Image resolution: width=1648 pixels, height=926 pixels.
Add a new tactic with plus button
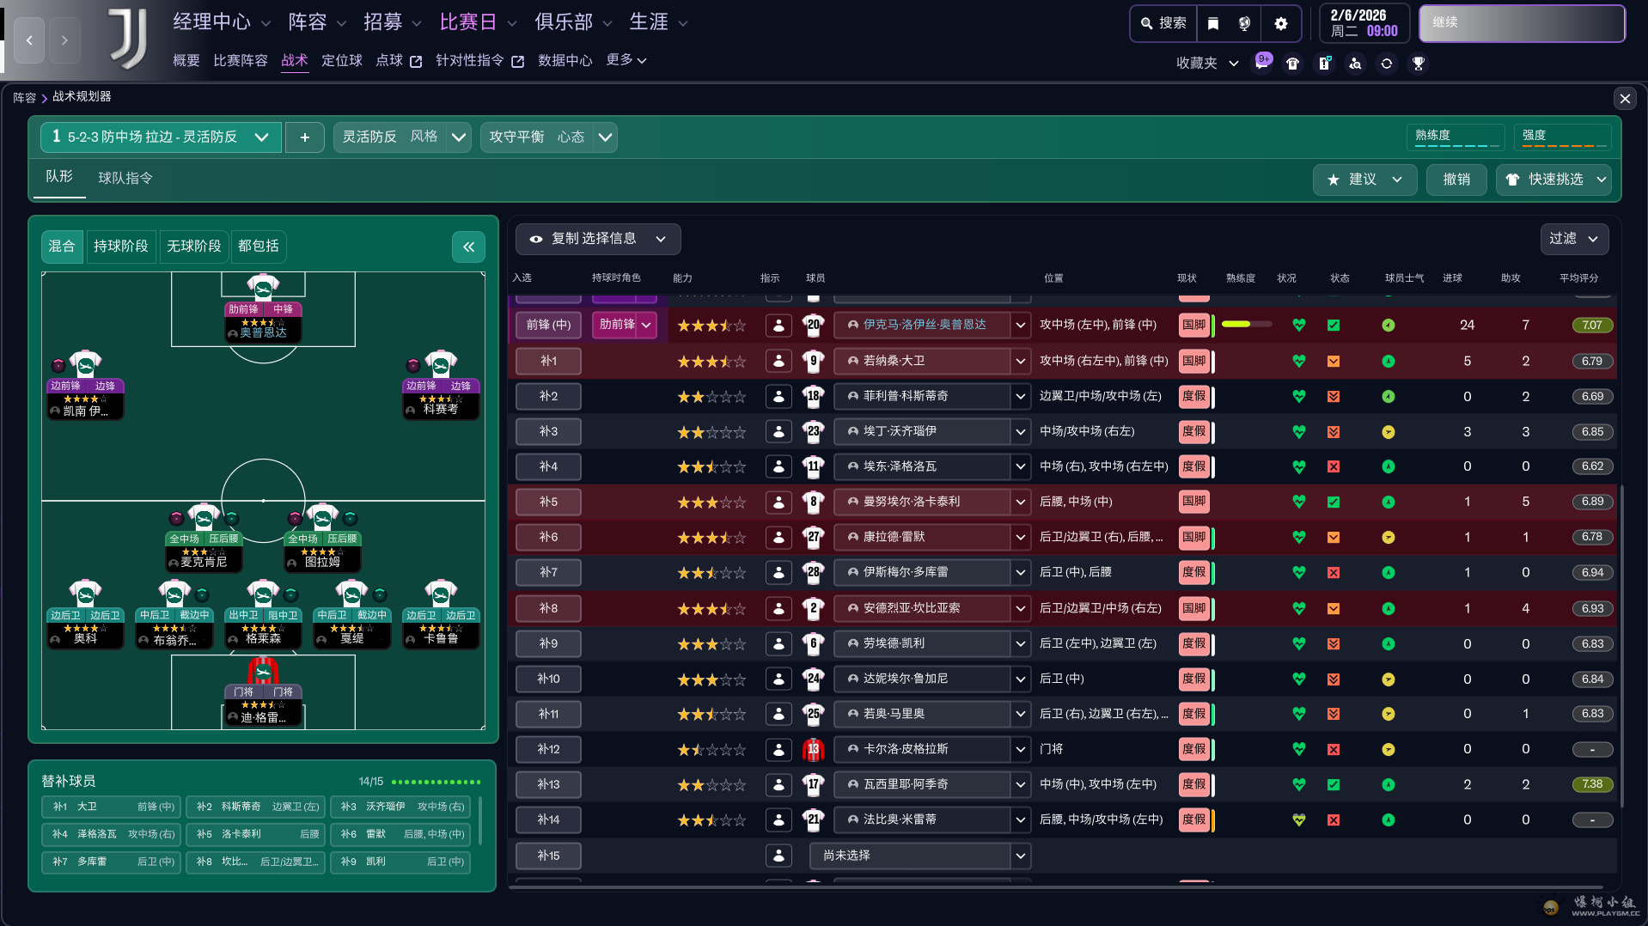304,137
